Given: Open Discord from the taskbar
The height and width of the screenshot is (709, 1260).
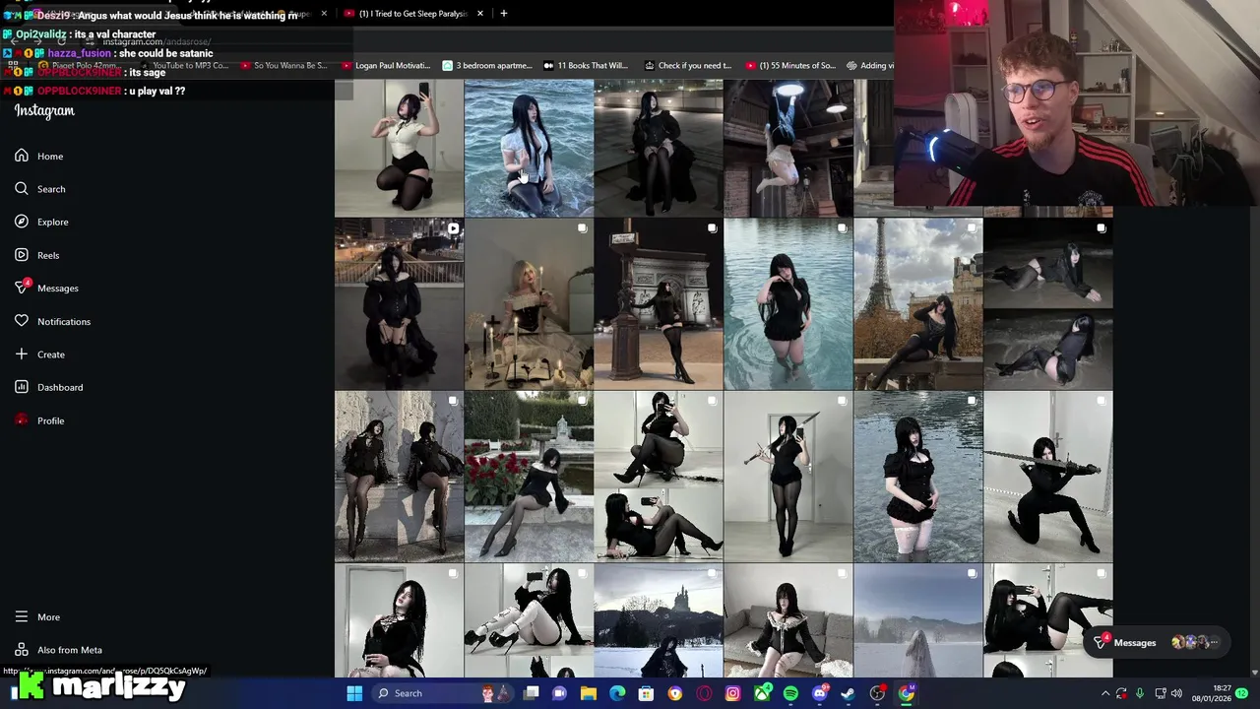Looking at the screenshot, I should pos(820,693).
